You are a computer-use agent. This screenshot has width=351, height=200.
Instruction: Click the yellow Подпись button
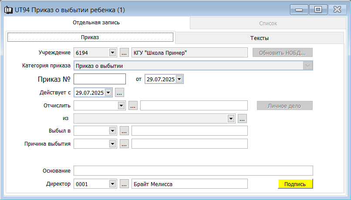coord(295,184)
